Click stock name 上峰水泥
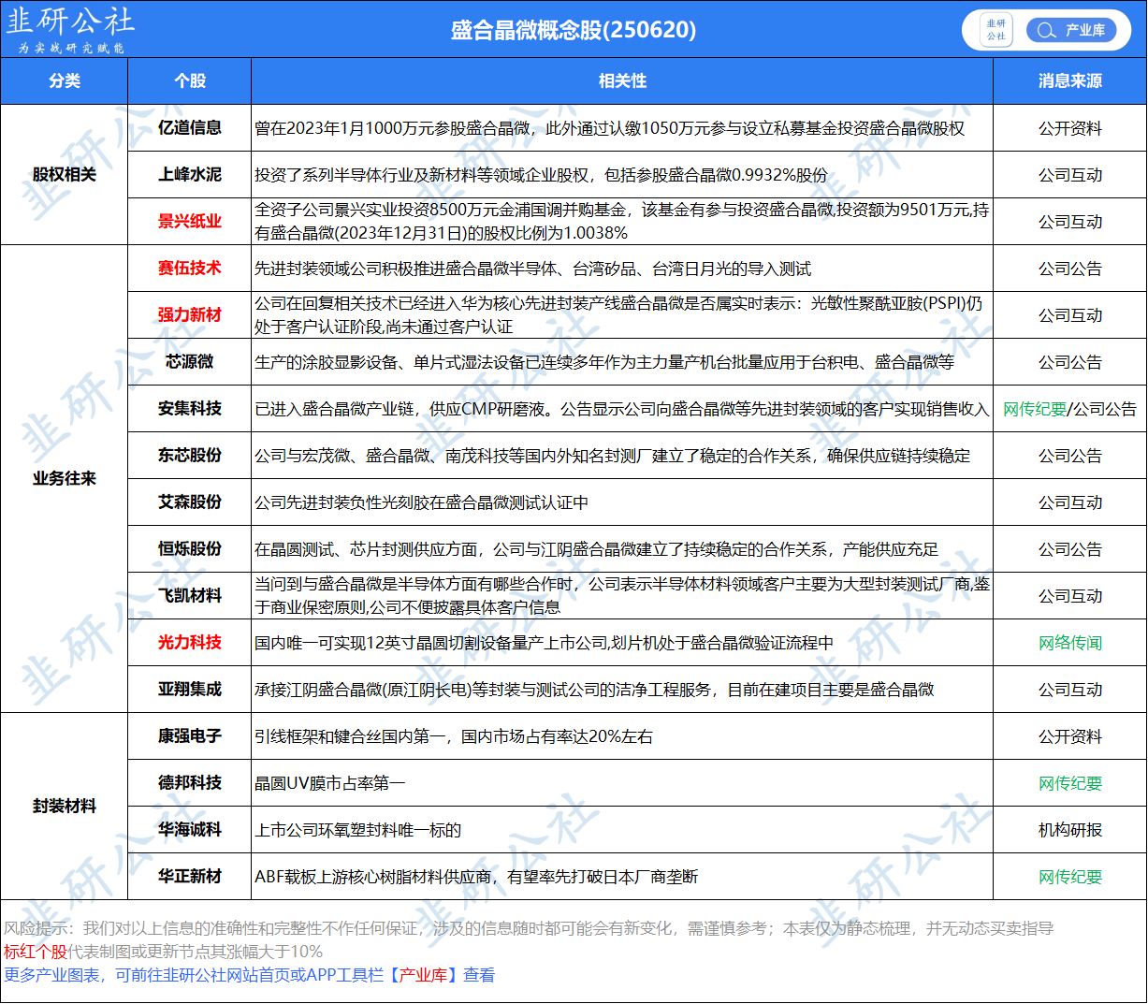 pos(190,175)
